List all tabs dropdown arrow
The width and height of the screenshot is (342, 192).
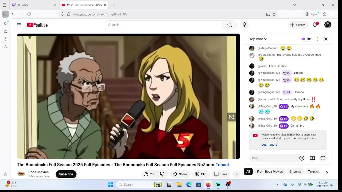pyautogui.click(x=294, y=5)
